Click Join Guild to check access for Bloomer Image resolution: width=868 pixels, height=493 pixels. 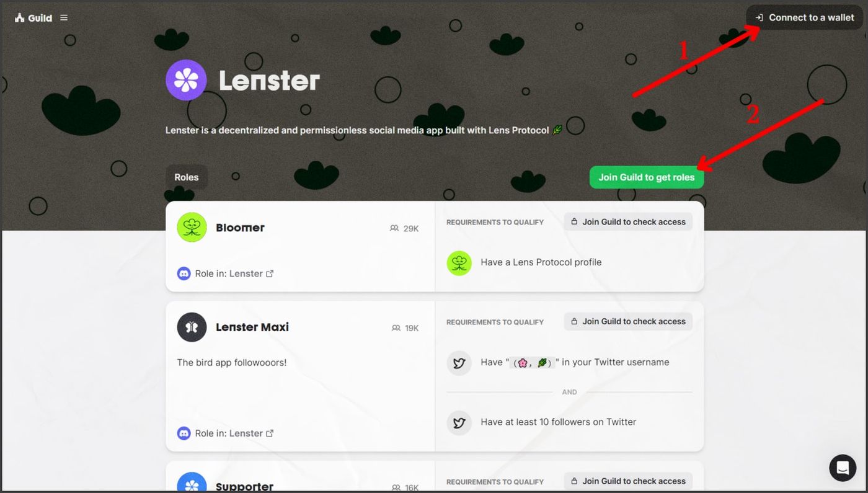pos(628,222)
